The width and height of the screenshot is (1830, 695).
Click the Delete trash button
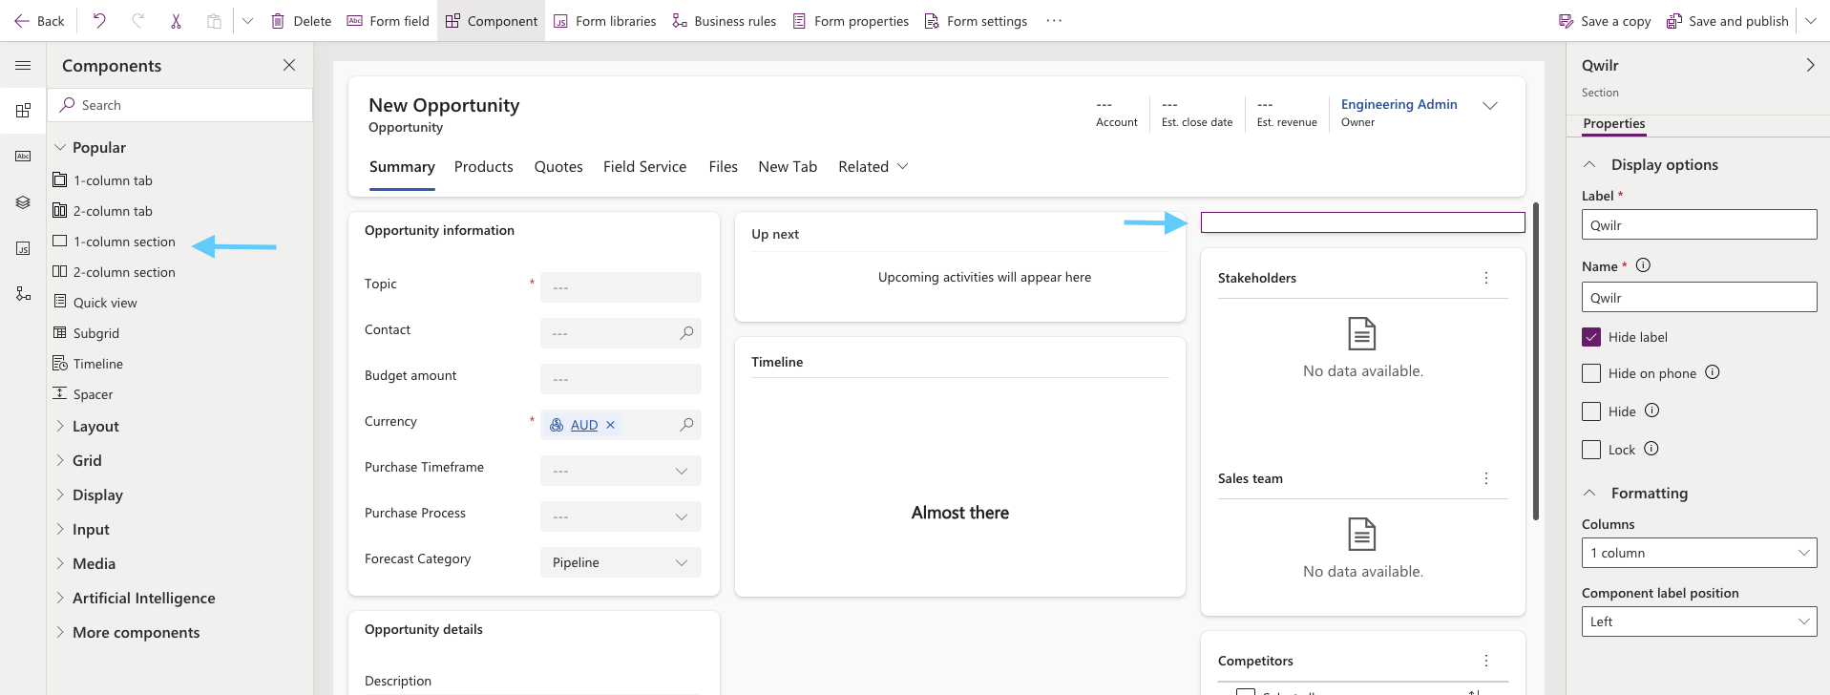pyautogui.click(x=301, y=21)
